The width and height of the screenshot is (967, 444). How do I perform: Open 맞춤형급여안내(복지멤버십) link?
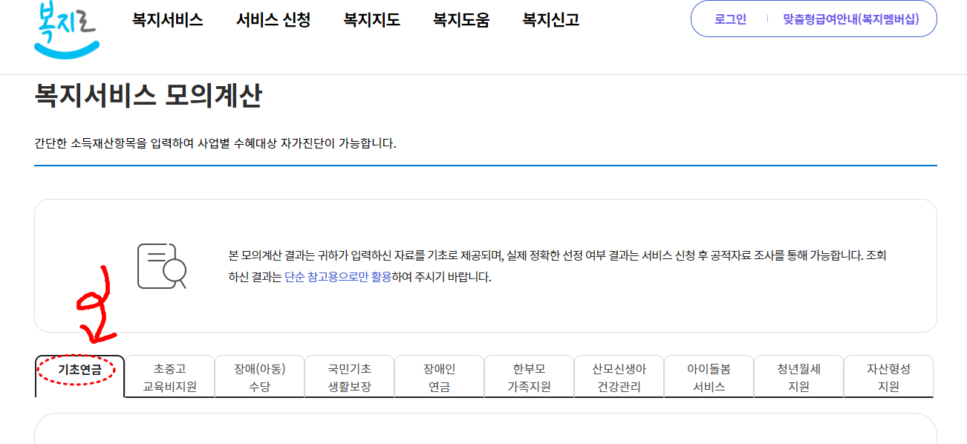851,19
